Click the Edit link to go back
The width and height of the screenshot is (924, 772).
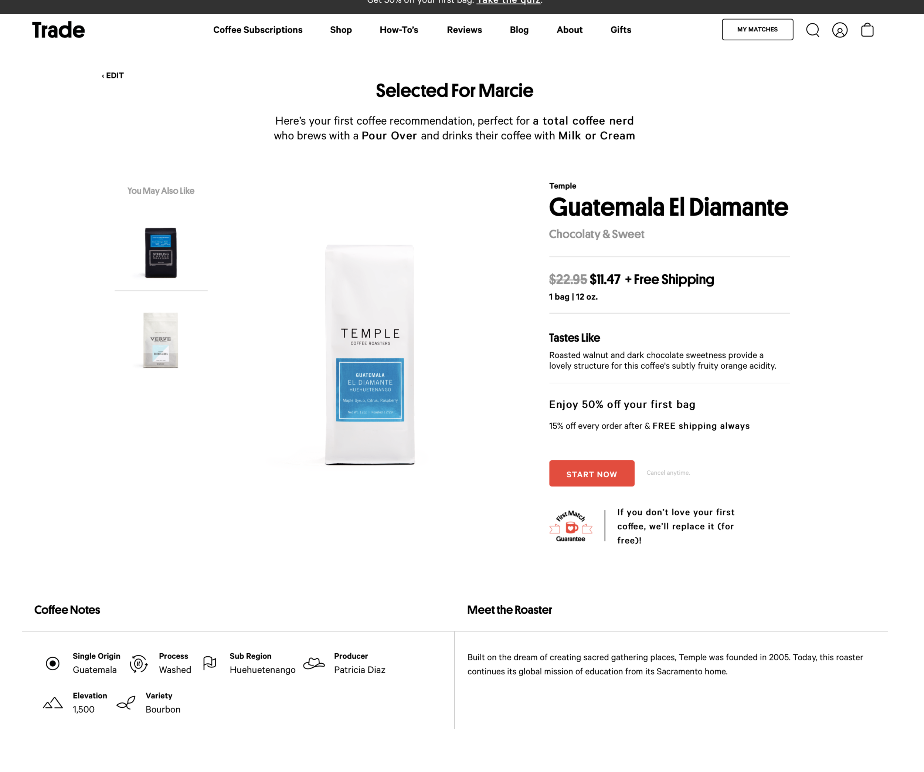click(113, 75)
